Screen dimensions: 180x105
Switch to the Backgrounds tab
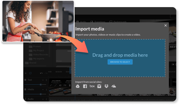[x=118, y=22]
